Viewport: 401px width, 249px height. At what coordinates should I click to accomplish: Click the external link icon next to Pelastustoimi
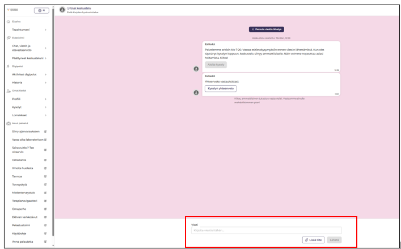(45, 225)
